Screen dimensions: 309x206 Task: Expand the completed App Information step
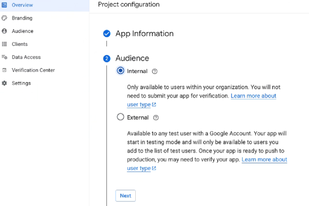point(144,33)
